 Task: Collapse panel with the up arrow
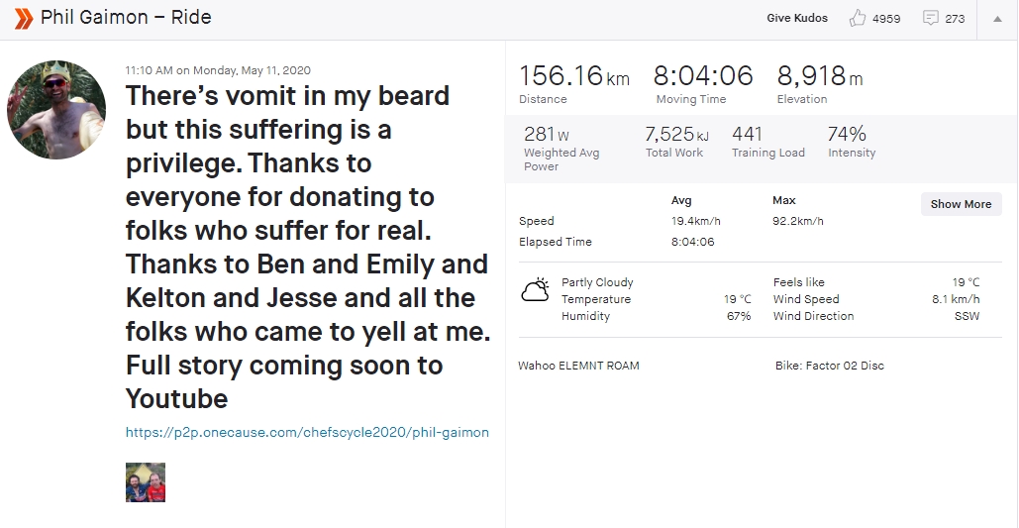(x=997, y=19)
